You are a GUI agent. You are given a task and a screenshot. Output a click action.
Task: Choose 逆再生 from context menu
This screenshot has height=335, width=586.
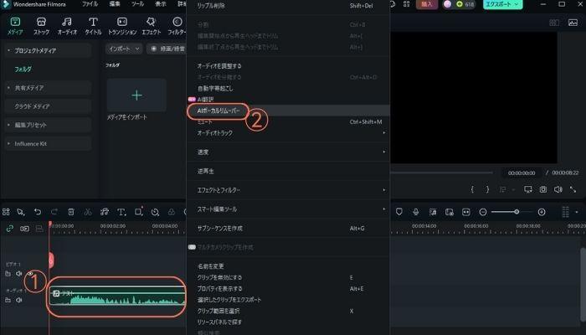coord(288,171)
